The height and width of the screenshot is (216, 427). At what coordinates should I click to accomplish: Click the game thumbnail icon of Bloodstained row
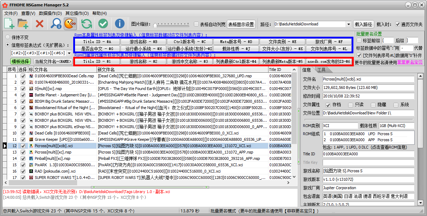pos(31,108)
